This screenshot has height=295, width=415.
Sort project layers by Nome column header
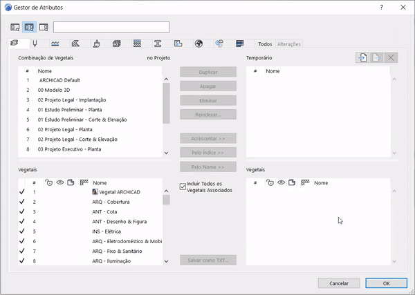pos(100,182)
